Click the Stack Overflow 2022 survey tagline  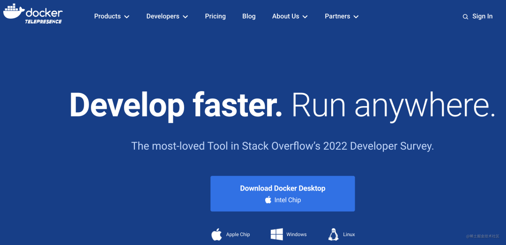(x=283, y=146)
